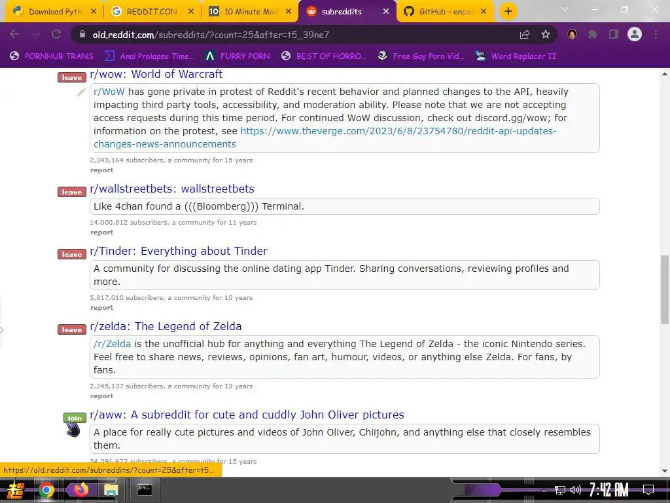This screenshot has width=670, height=503.
Task: Share this page using the share icon
Action: click(525, 34)
